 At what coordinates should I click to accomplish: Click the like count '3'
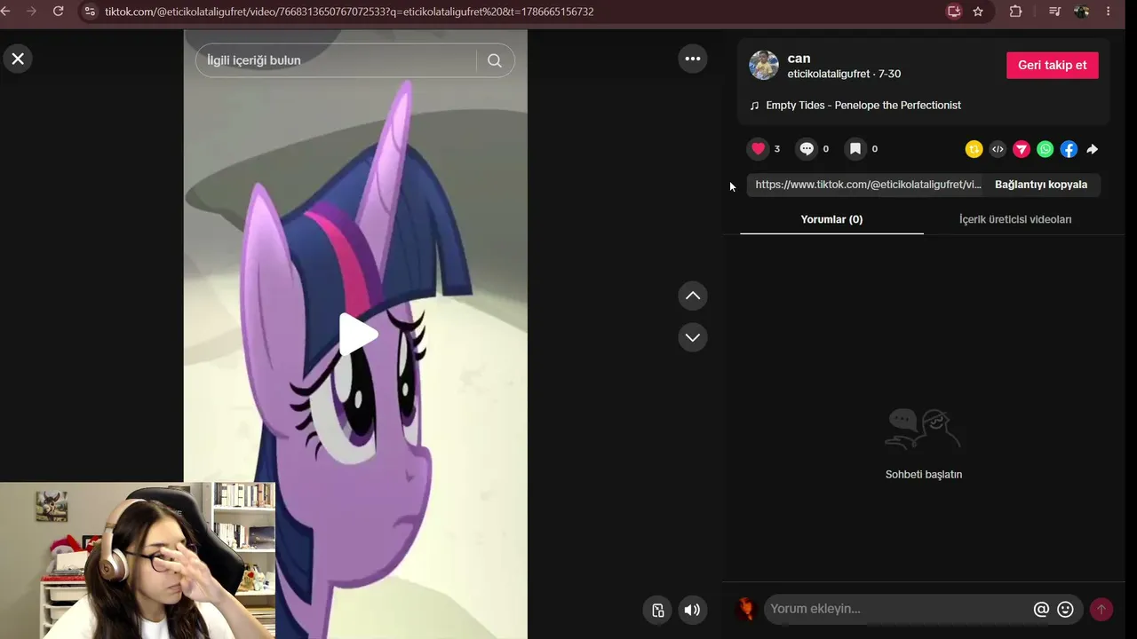point(776,149)
